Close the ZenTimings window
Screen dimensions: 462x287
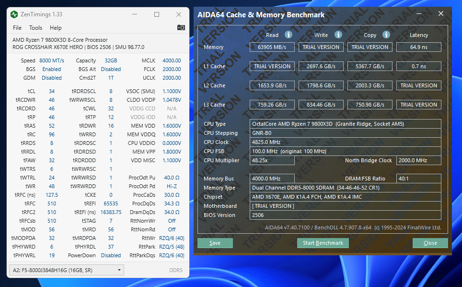tap(179, 14)
